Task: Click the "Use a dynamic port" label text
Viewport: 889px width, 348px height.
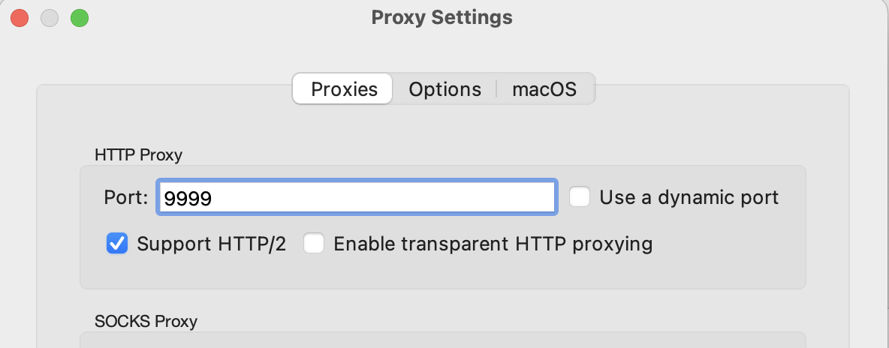Action: coord(689,197)
